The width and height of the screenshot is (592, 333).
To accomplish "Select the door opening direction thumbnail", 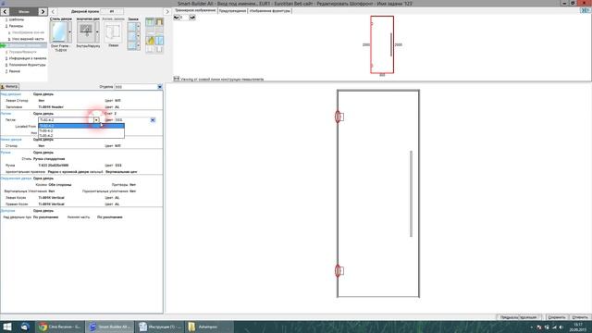I will coord(86,32).
